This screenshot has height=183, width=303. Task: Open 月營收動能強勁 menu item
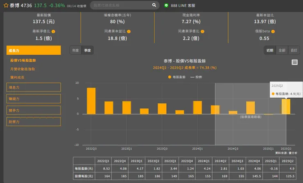pos(23,69)
